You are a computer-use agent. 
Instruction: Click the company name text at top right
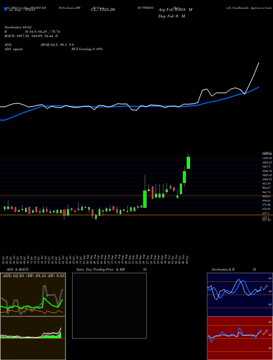(249, 8)
